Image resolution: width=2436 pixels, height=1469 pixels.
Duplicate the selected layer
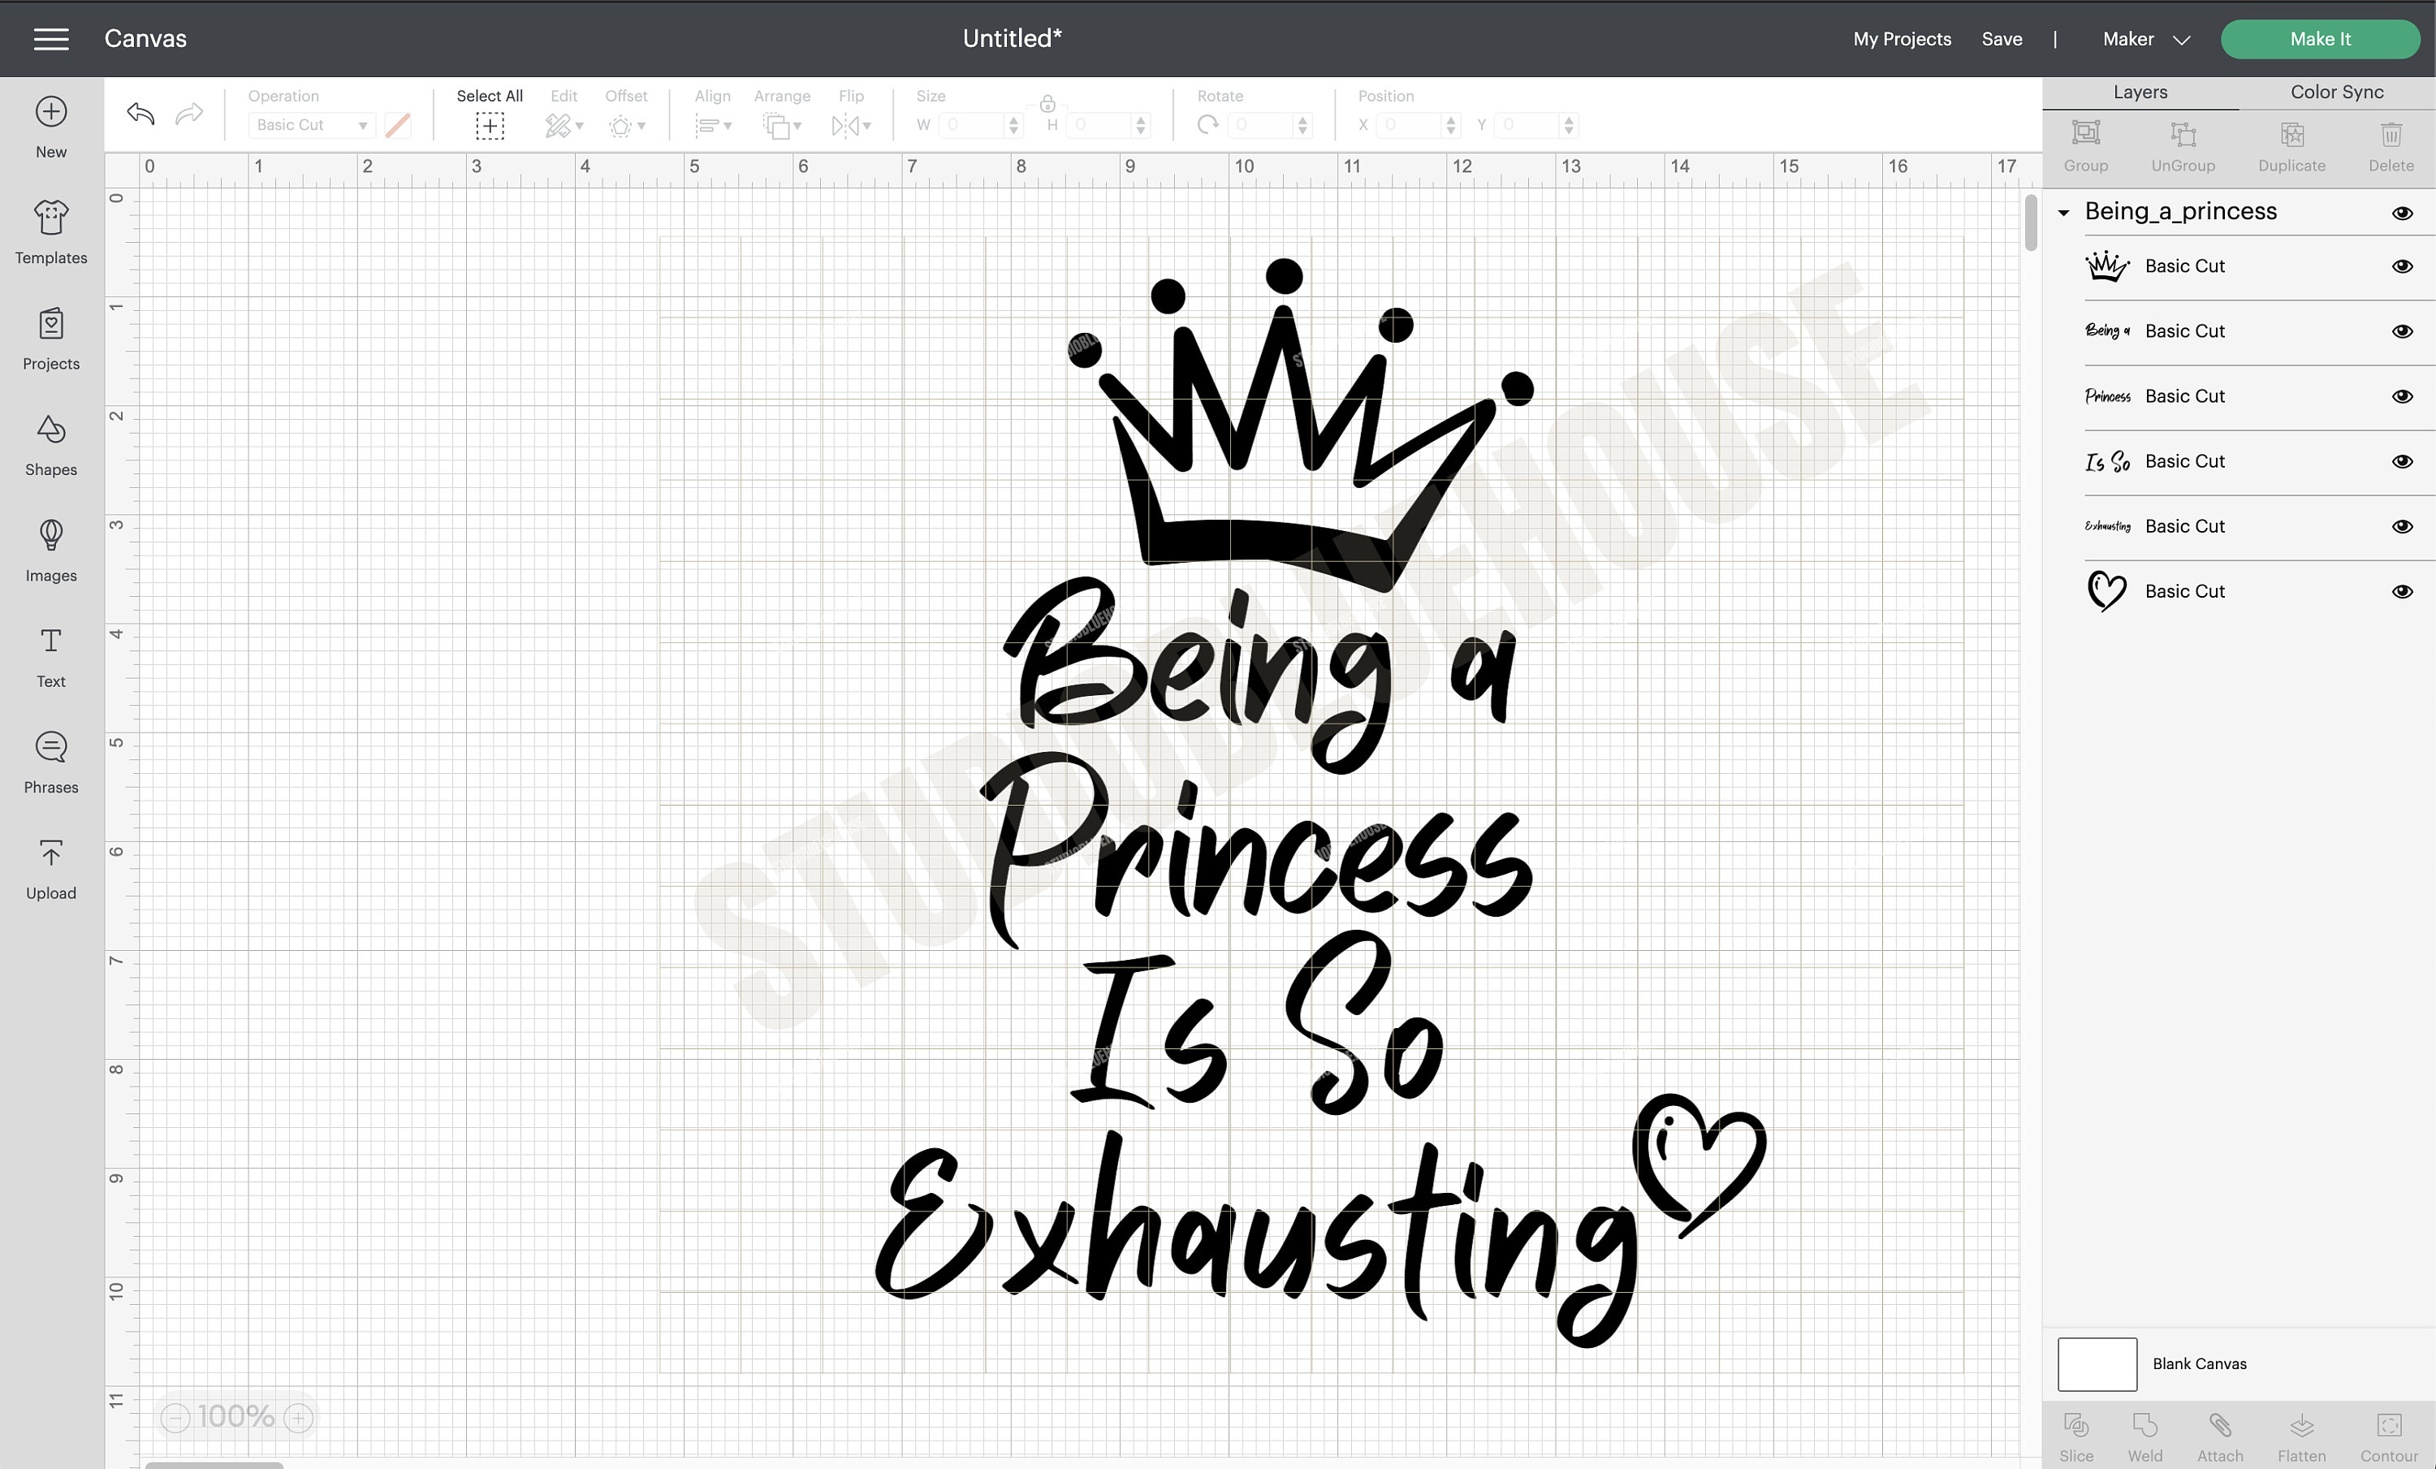[x=2291, y=145]
